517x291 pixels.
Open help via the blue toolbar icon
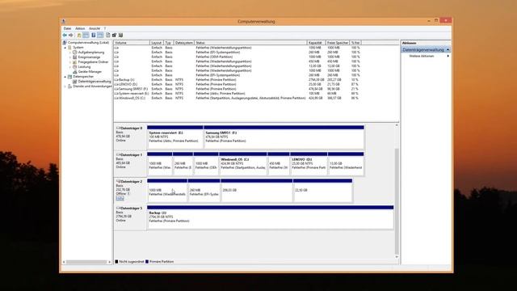94,35
